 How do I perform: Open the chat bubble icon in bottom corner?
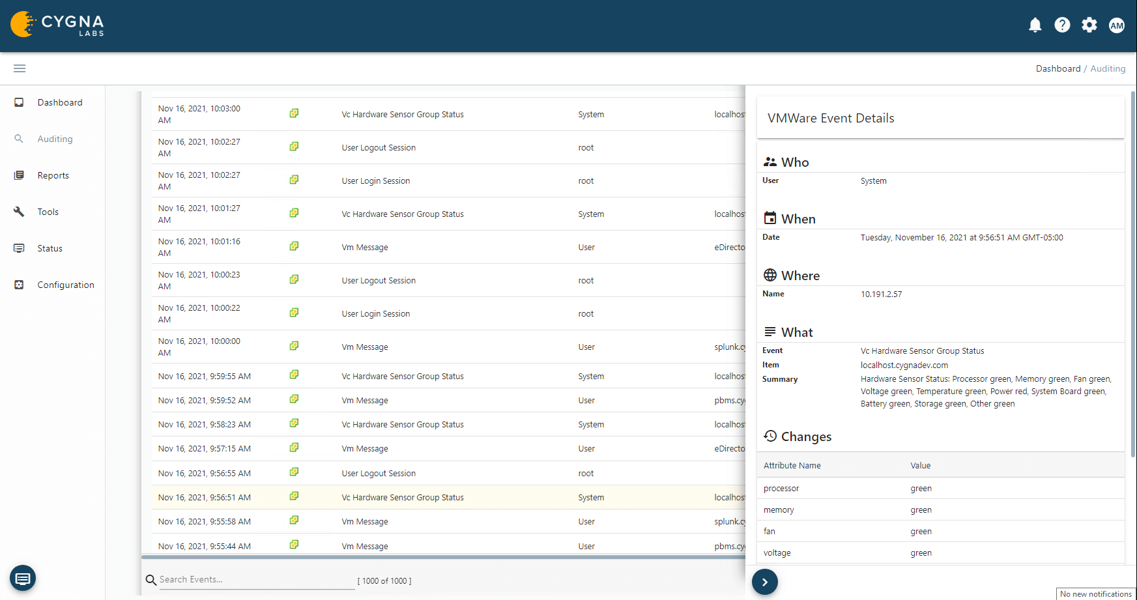point(23,578)
